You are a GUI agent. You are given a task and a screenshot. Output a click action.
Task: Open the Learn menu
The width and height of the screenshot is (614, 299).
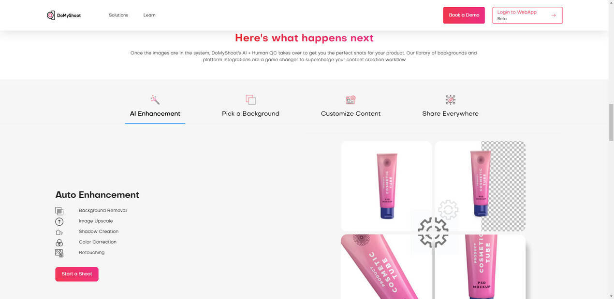tap(149, 15)
